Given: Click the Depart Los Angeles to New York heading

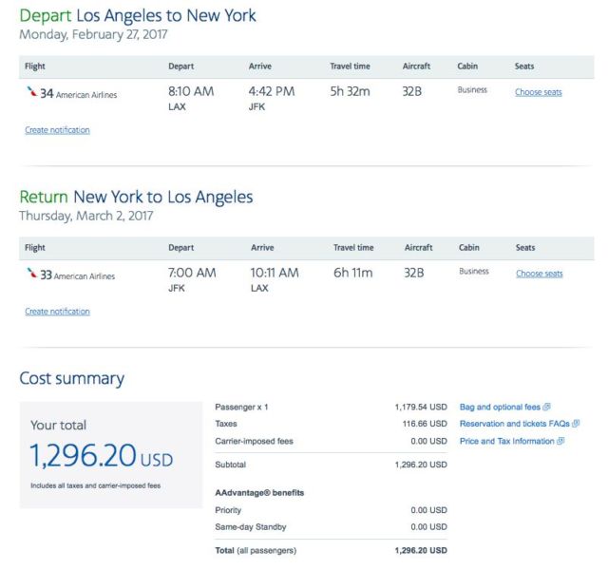Looking at the screenshot, I should 138,16.
